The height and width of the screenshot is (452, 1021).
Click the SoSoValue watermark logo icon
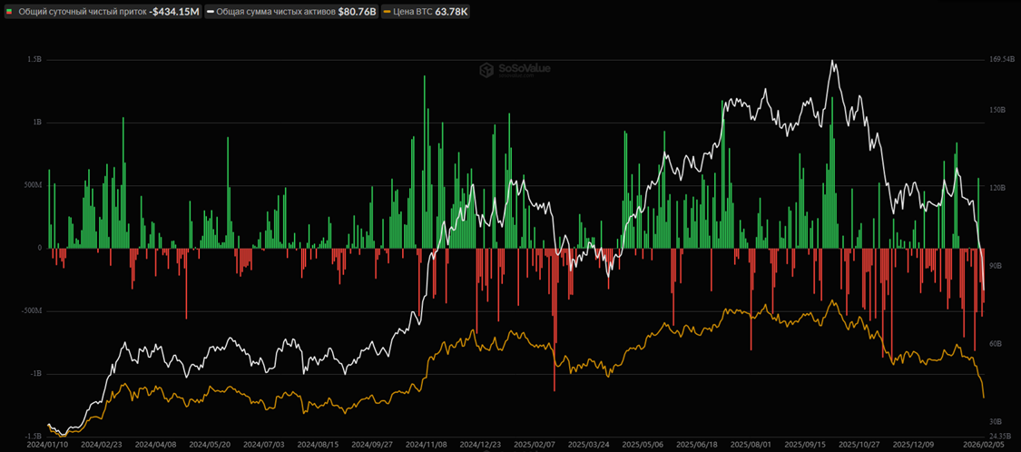coord(487,69)
